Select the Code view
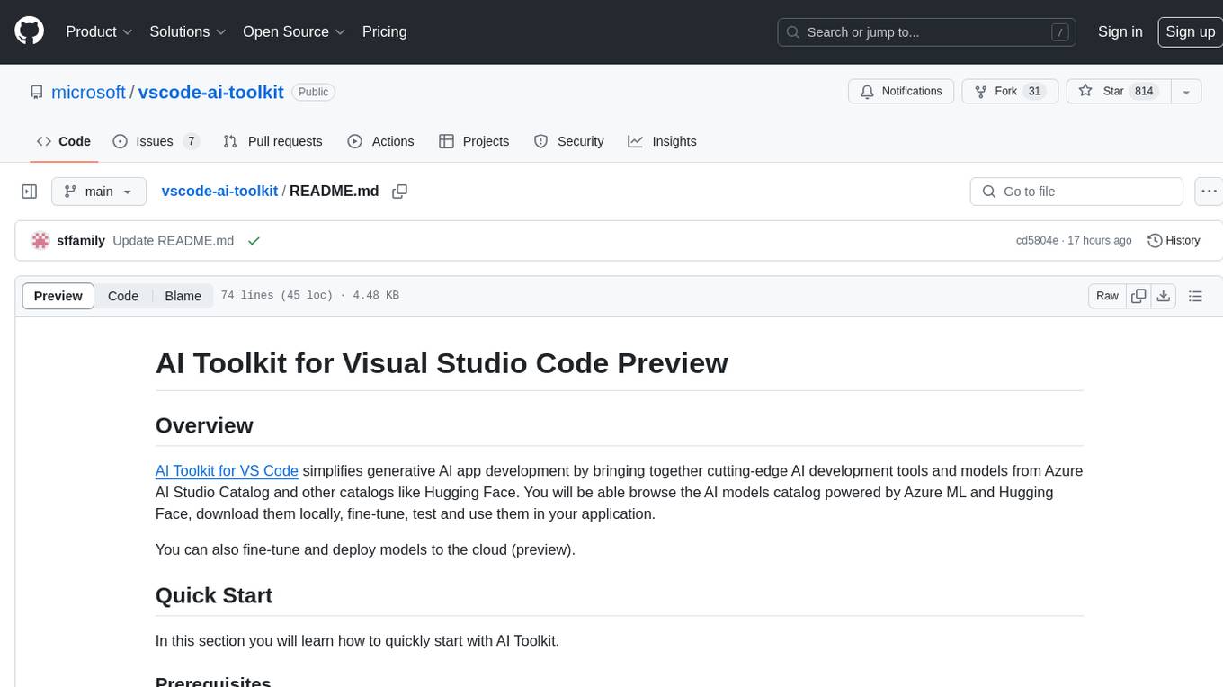Screen dimensions: 1223x687 coord(123,296)
